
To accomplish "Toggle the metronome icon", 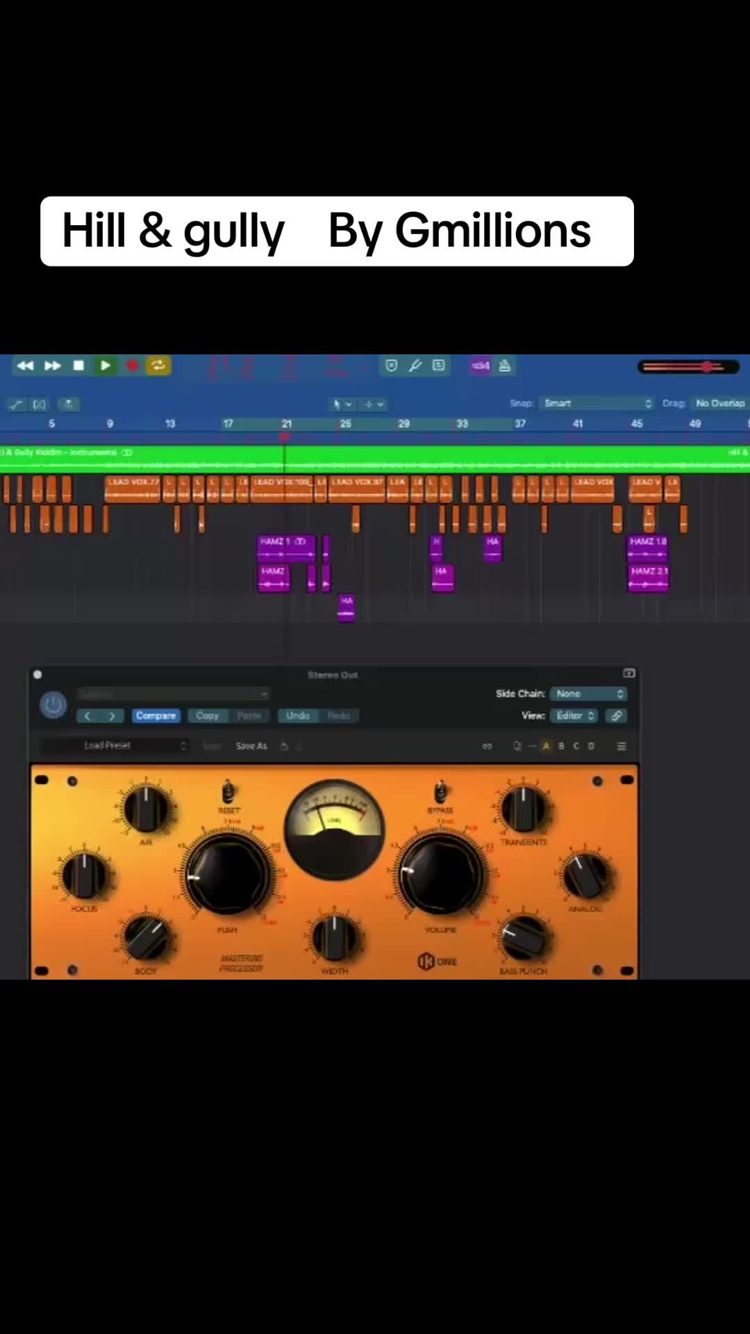I will (x=505, y=365).
